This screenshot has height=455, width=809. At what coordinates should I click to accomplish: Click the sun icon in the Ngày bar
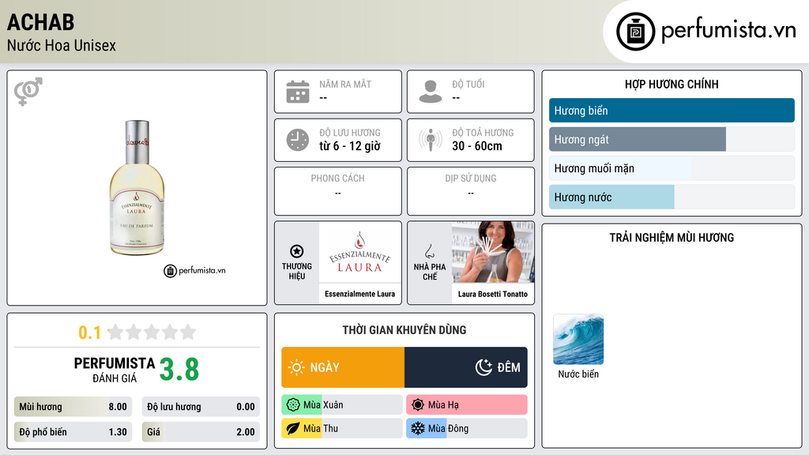[296, 367]
